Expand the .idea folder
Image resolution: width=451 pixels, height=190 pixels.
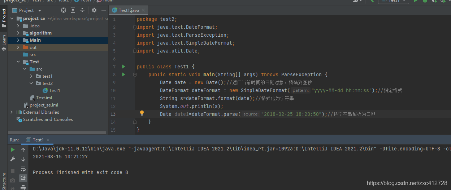tap(18, 26)
